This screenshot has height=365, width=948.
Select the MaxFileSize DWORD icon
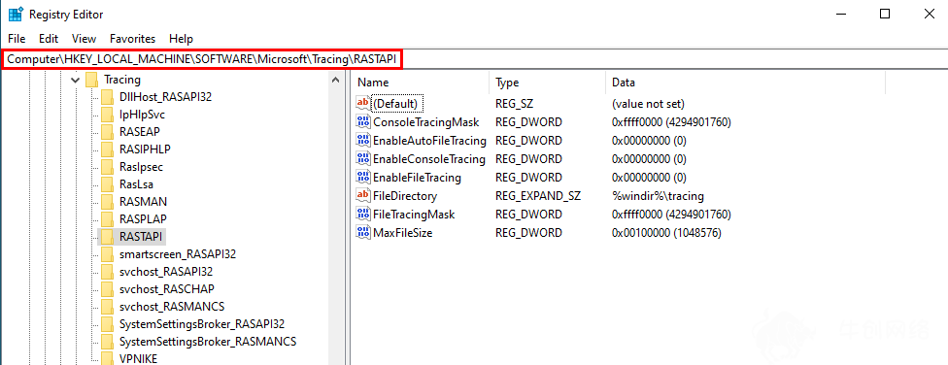pyautogui.click(x=362, y=233)
